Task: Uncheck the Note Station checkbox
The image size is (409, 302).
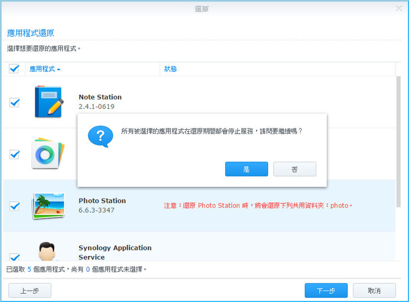Action: tap(15, 103)
